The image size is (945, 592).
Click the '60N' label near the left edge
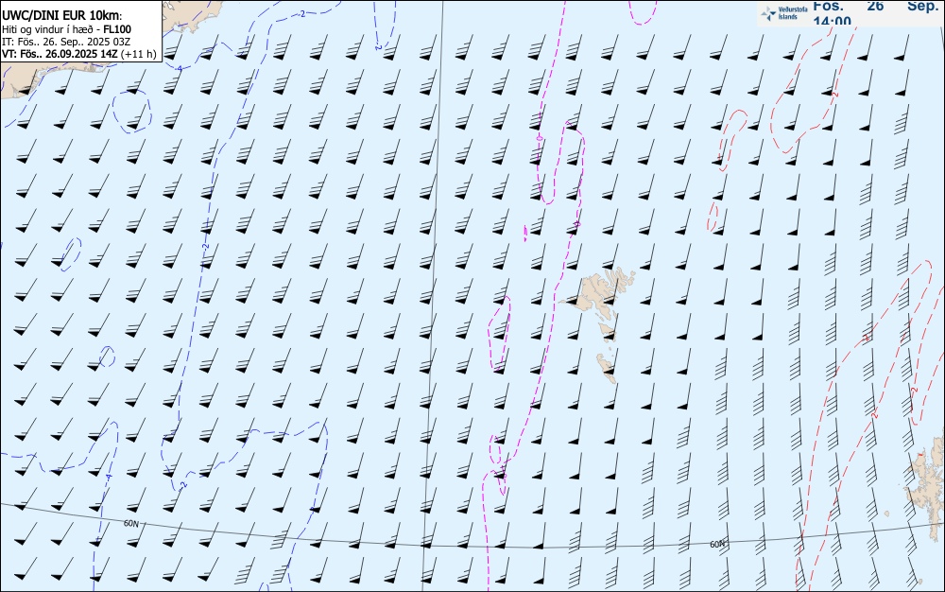pyautogui.click(x=130, y=523)
